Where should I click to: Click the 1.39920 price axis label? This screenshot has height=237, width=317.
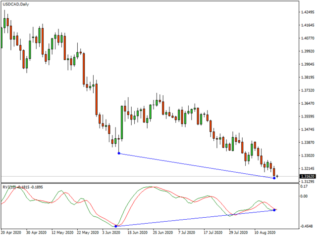[x=308, y=51]
